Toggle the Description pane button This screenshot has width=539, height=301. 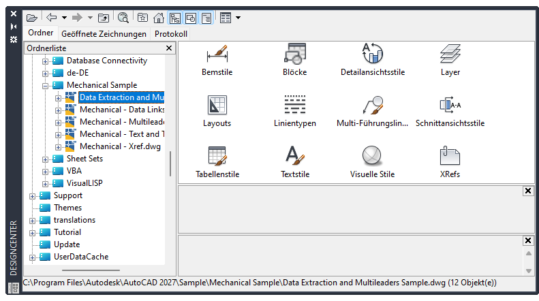(x=206, y=18)
